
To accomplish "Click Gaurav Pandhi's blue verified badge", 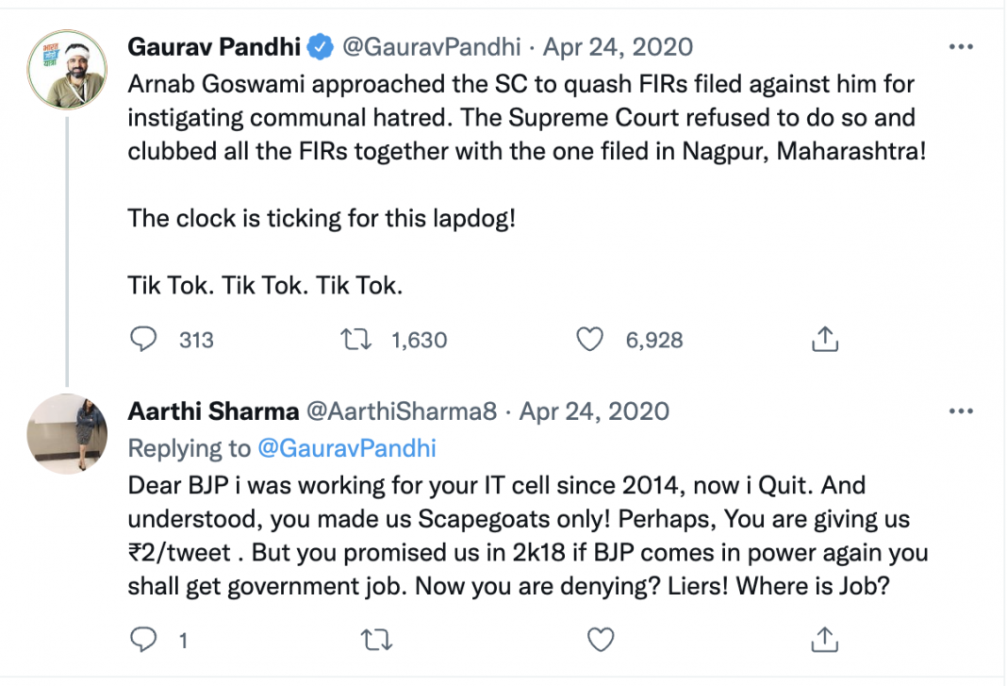I will [322, 46].
